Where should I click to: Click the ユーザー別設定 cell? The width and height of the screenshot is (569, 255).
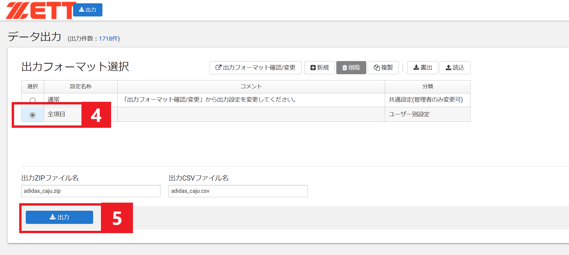(x=409, y=114)
